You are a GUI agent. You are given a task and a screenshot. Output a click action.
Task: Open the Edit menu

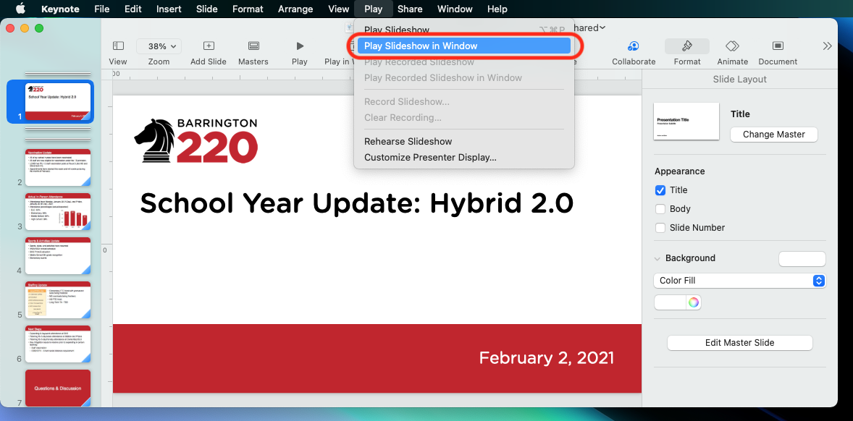point(133,9)
